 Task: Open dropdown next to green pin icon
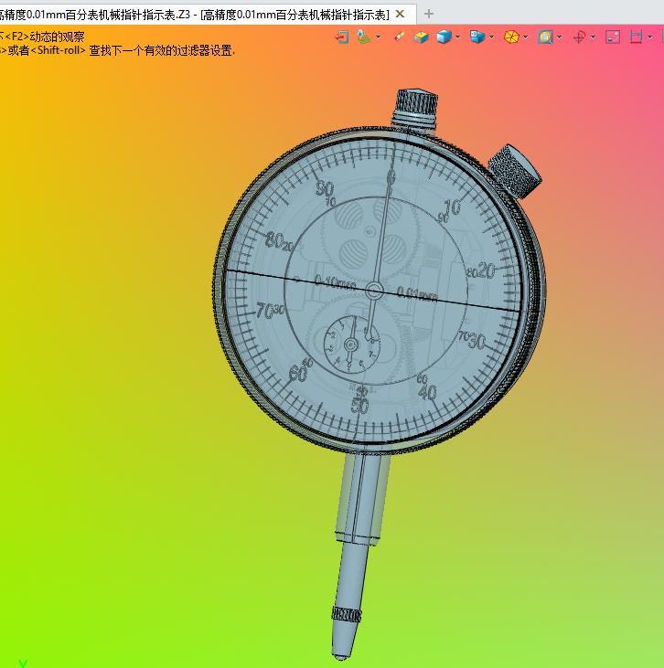tap(379, 37)
